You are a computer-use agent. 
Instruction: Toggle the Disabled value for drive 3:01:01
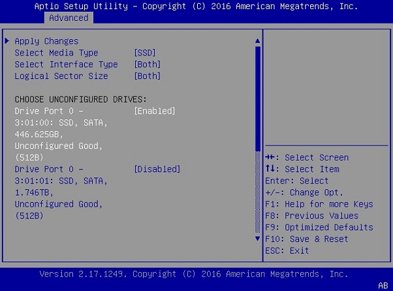[x=157, y=169]
